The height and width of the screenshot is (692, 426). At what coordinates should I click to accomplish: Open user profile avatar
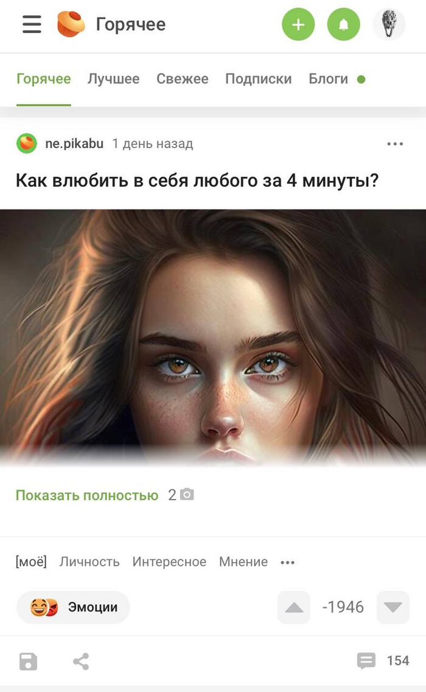click(388, 24)
